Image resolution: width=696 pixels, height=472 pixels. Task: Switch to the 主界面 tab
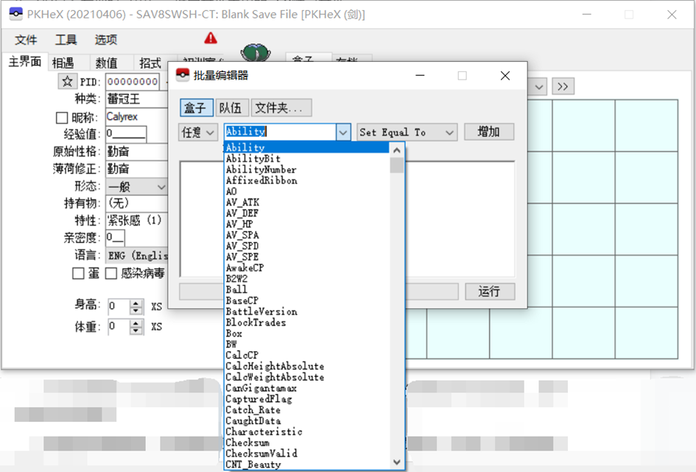coord(25,62)
